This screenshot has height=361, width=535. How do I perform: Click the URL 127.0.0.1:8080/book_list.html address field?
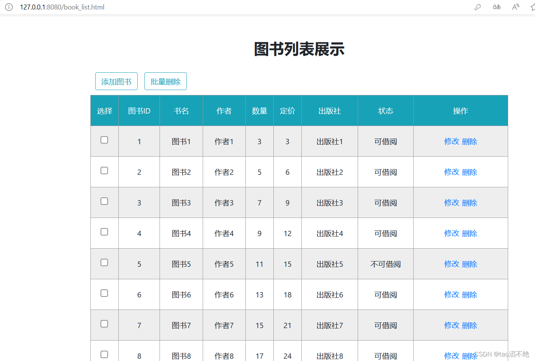coord(62,7)
